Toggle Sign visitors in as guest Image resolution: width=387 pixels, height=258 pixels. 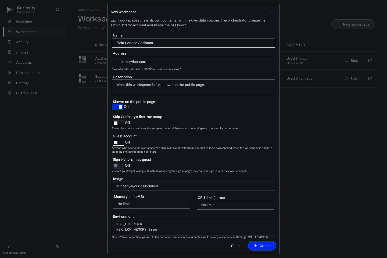coord(119,166)
